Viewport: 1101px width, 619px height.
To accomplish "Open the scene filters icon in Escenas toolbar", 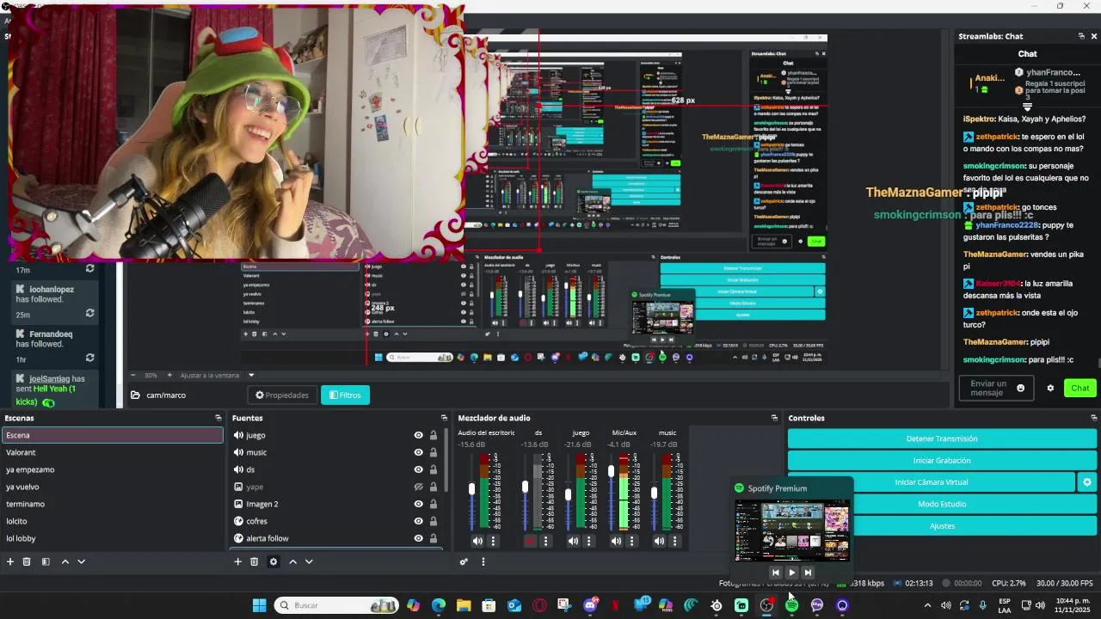I will click(46, 561).
